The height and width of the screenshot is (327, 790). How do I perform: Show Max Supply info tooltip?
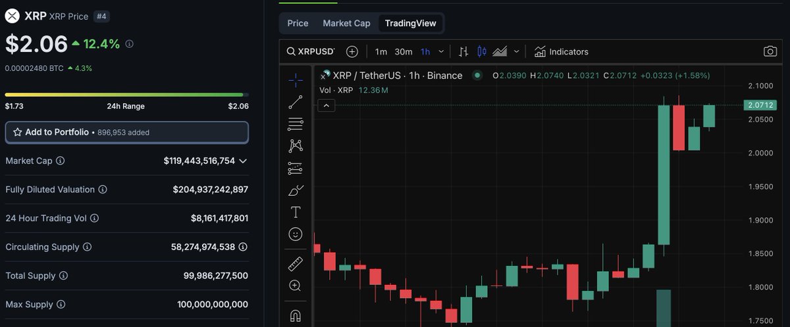tap(61, 305)
